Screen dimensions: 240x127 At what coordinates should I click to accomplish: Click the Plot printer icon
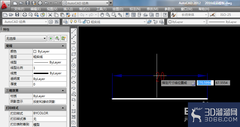pyautogui.click(x=25, y=15)
